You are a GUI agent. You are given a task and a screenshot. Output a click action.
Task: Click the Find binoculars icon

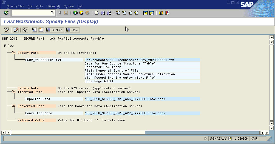pos(103,13)
